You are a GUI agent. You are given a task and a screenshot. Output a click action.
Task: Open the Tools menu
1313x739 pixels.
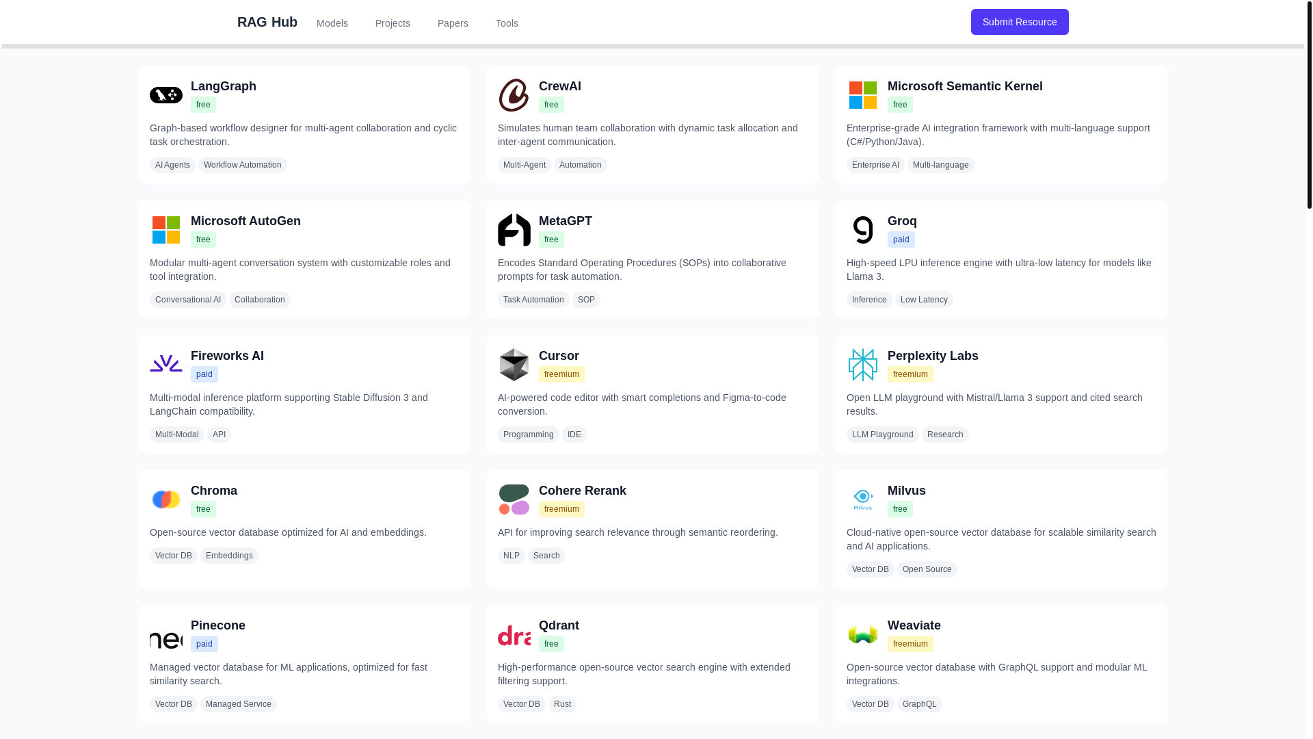pyautogui.click(x=507, y=23)
